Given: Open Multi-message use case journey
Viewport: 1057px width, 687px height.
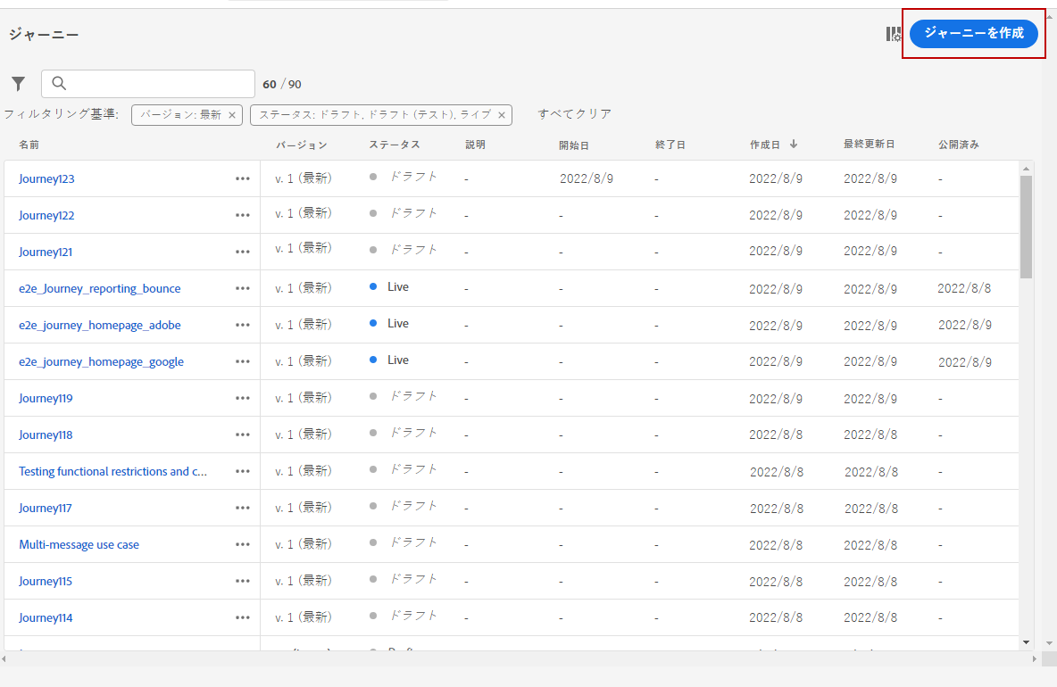Looking at the screenshot, I should click(79, 545).
